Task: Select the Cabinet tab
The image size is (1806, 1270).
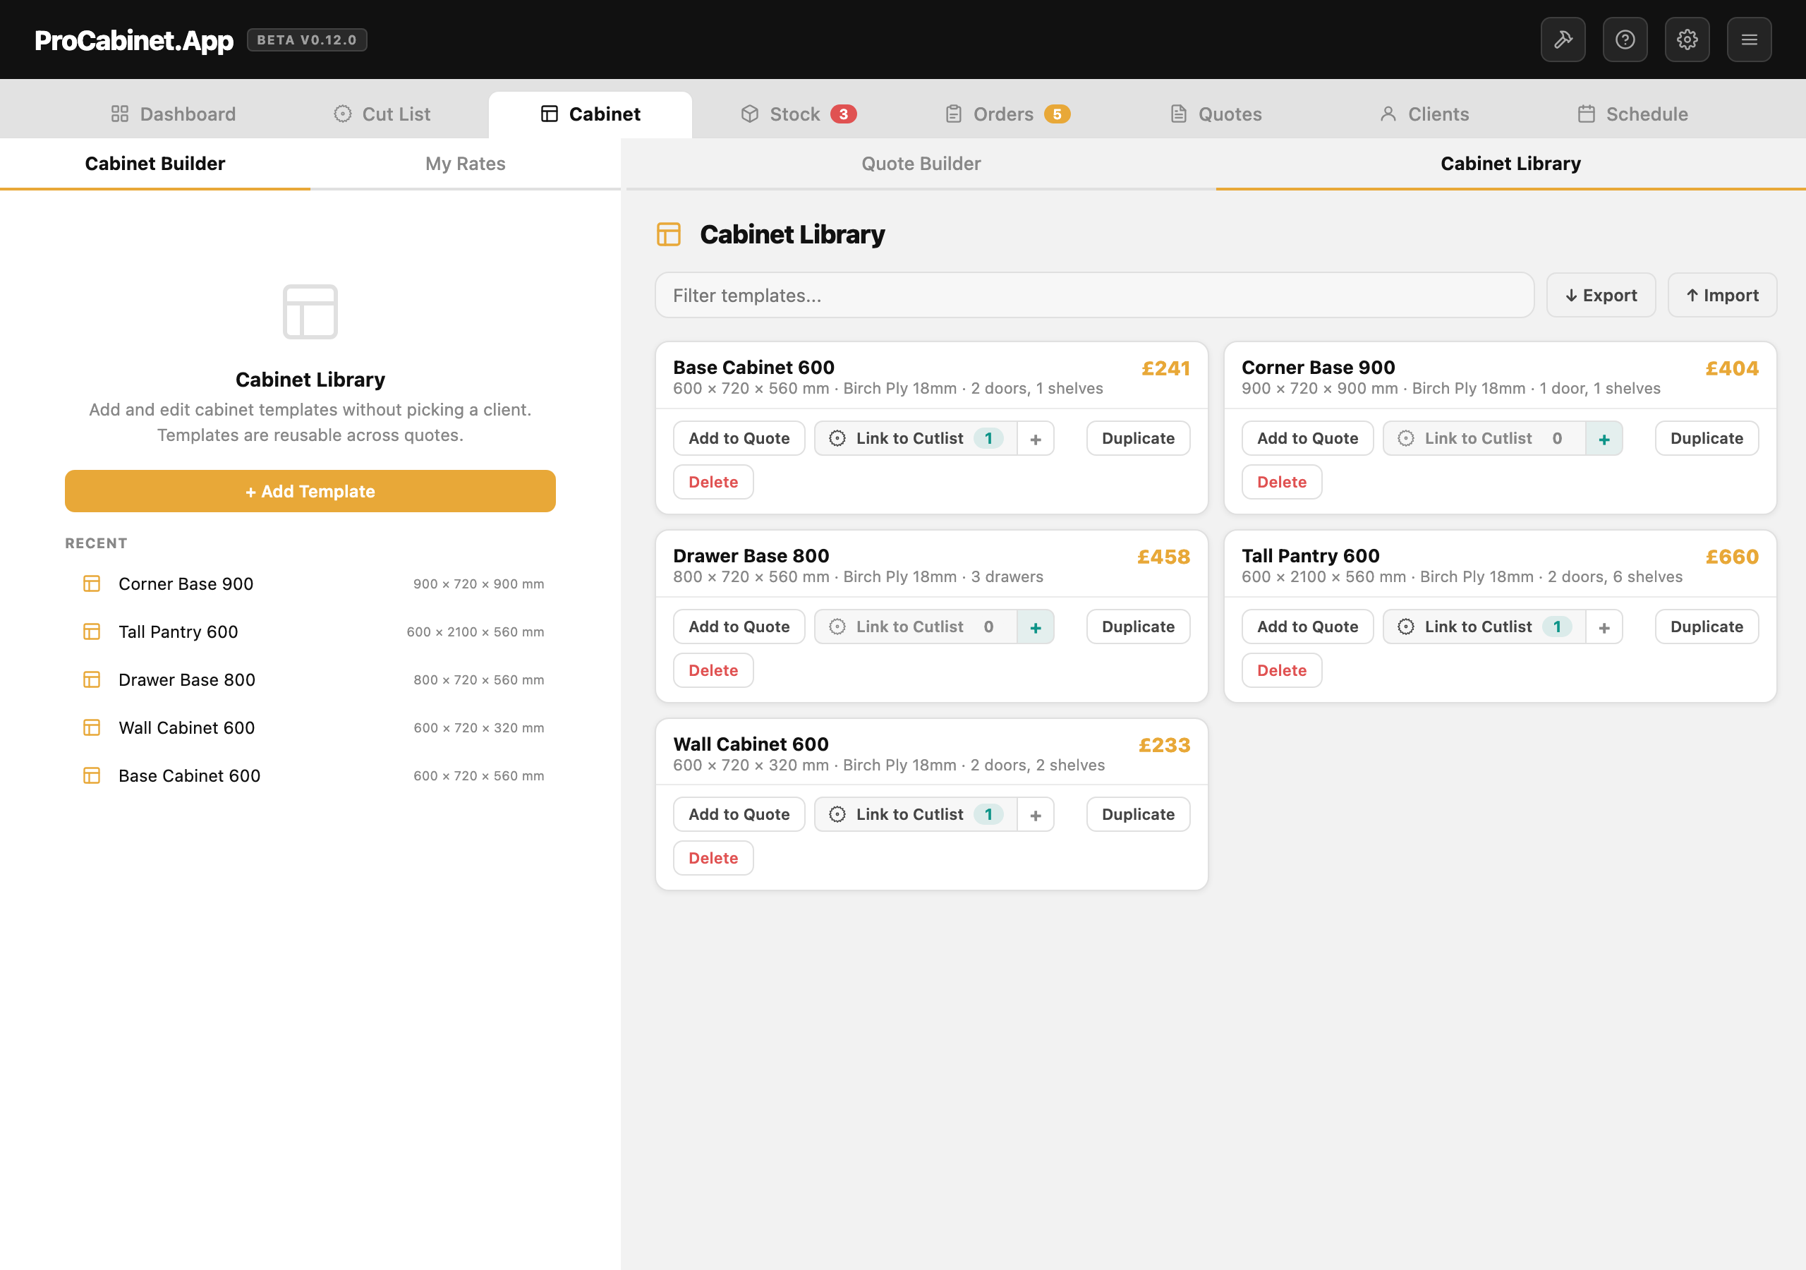Action: point(590,114)
